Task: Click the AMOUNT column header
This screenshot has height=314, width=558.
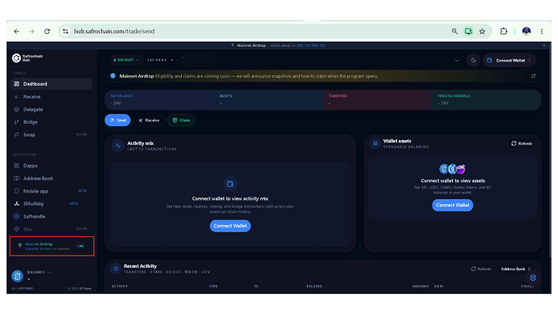Action: pos(421,286)
